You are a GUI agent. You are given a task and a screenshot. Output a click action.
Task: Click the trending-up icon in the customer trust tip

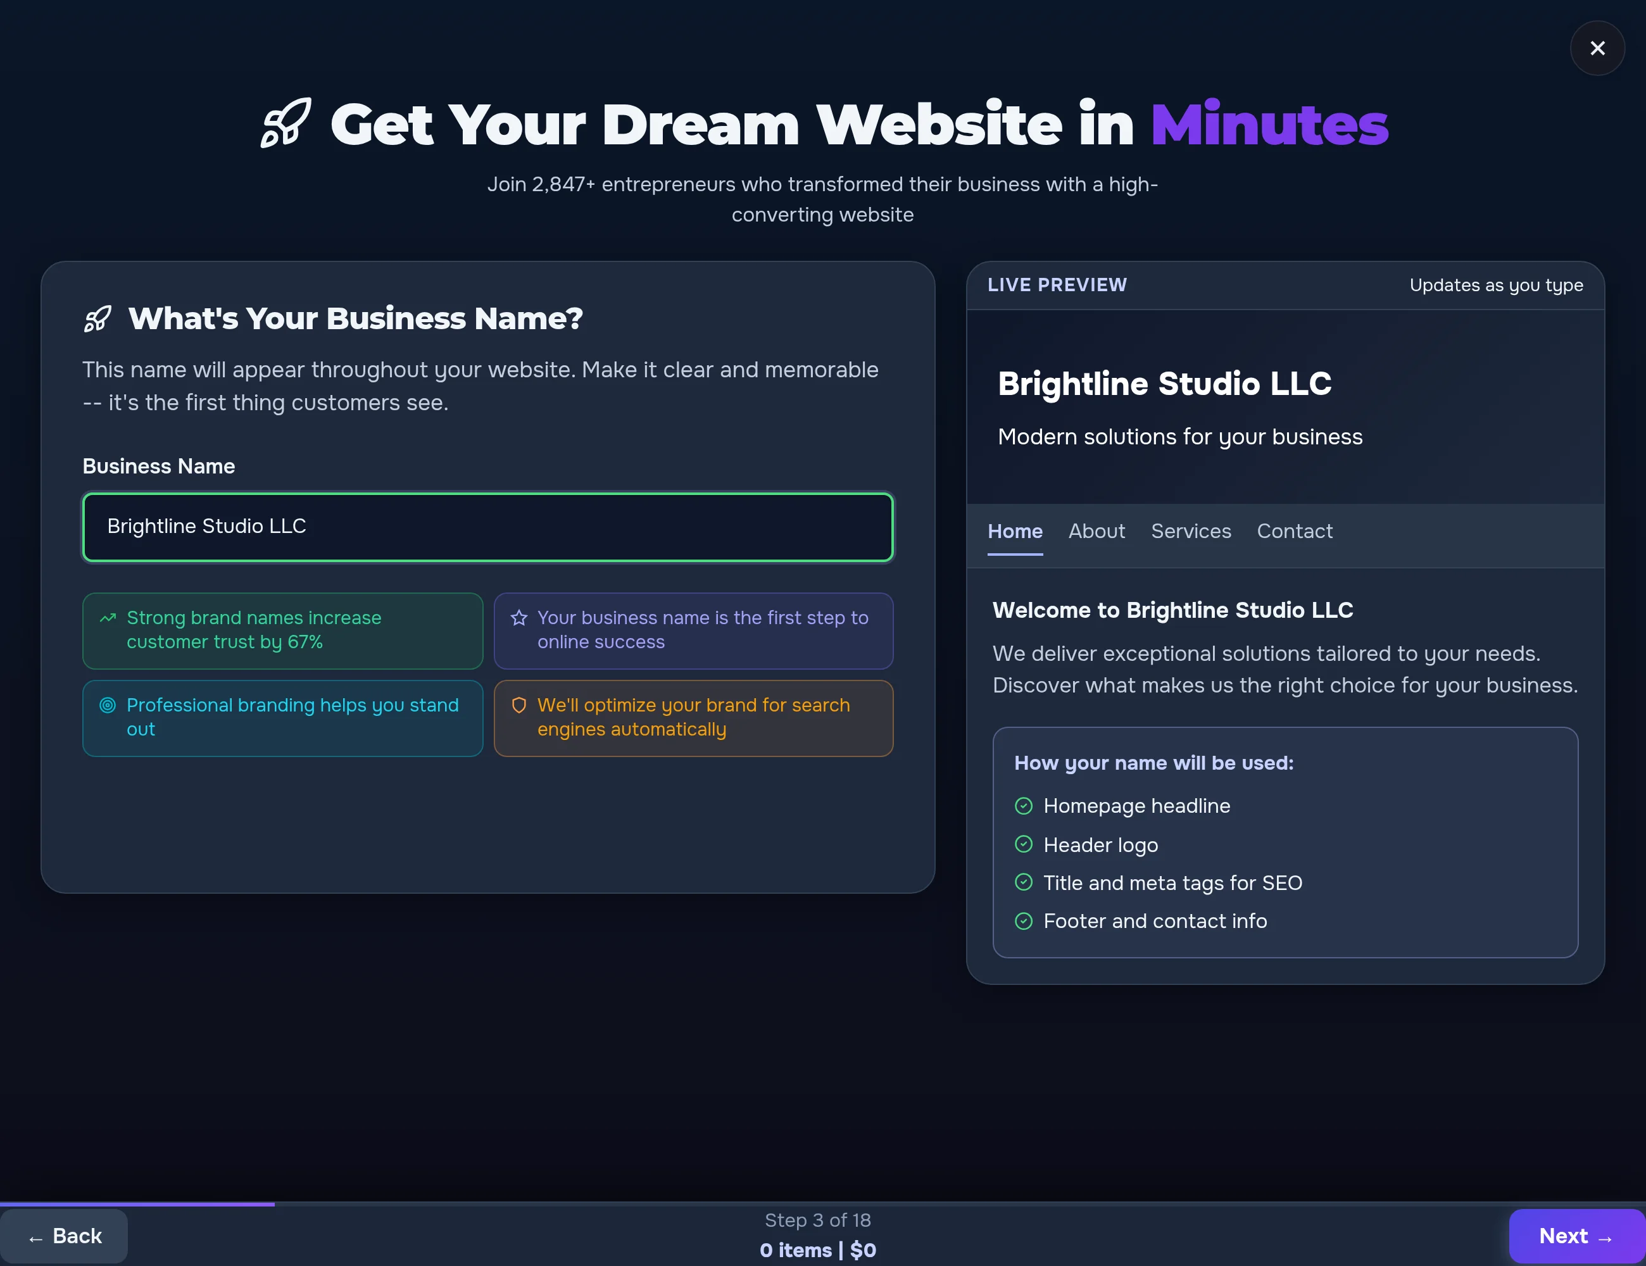(x=108, y=618)
